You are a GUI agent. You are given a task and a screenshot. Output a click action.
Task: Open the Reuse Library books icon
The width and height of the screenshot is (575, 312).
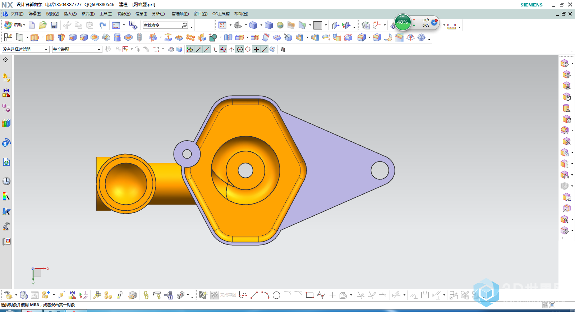[x=6, y=123]
